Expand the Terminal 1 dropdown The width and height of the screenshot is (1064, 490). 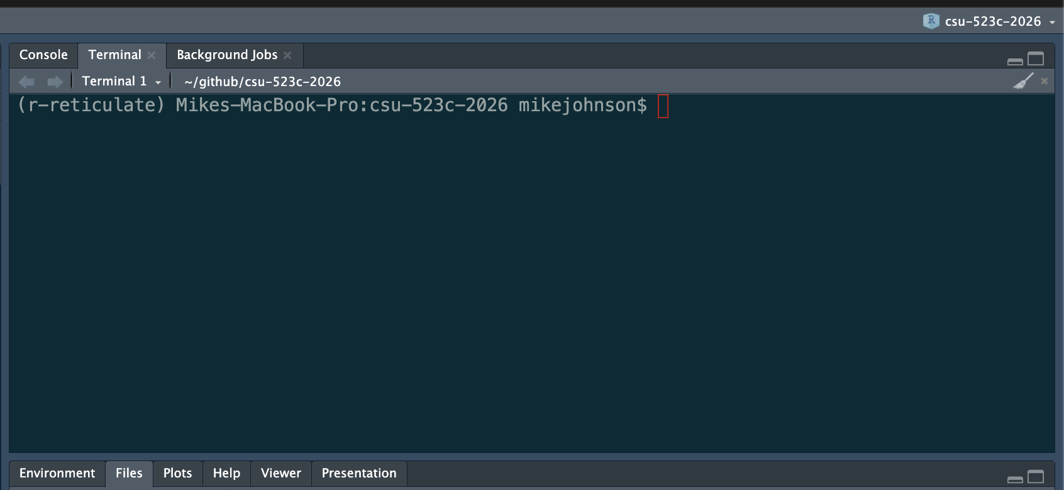158,82
